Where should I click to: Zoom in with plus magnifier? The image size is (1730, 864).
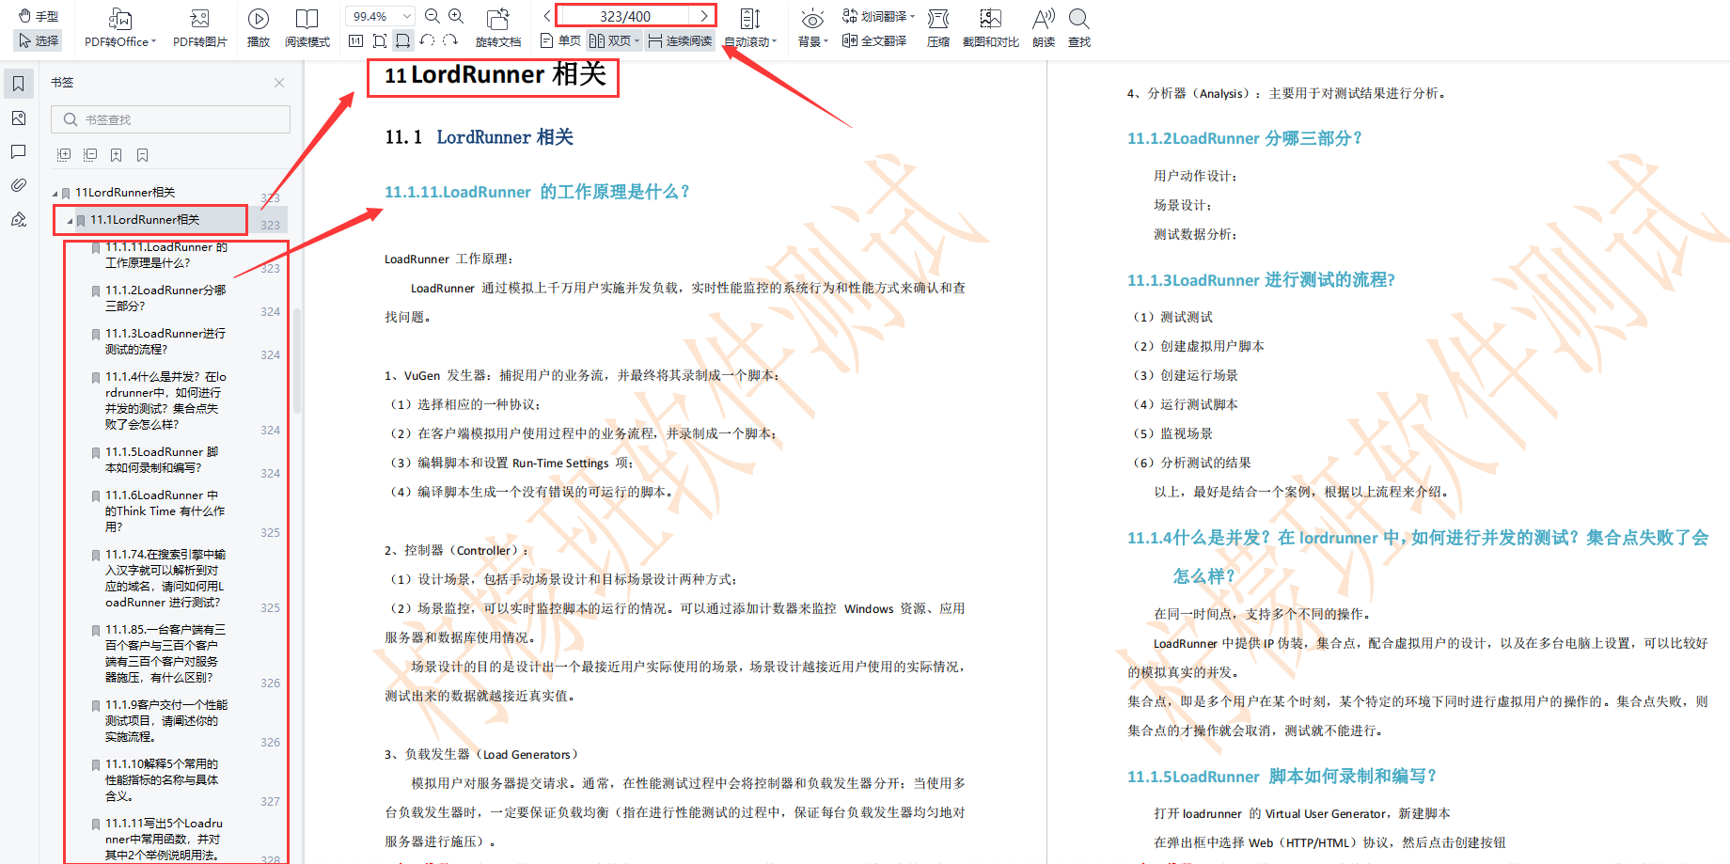coord(456,16)
